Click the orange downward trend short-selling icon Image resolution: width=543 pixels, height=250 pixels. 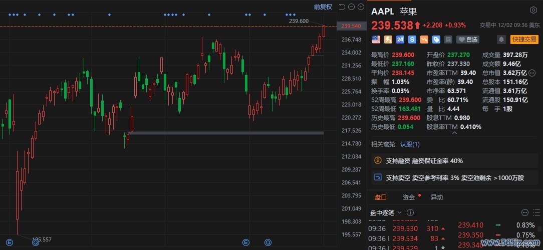click(424, 39)
